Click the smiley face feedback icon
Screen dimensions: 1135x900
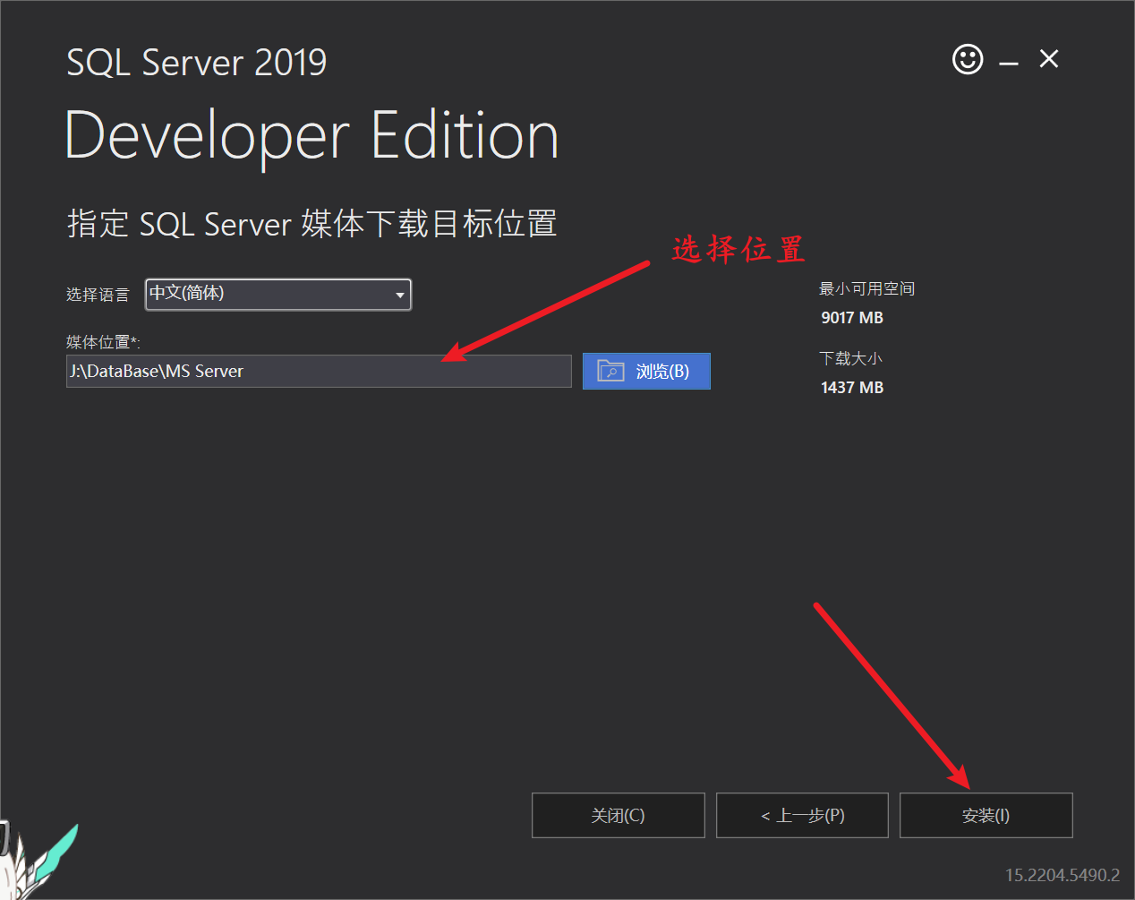click(967, 60)
